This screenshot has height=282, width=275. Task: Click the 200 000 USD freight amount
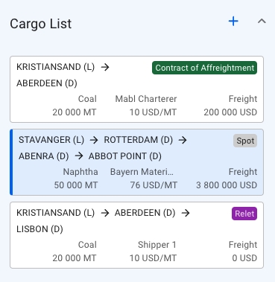(230, 112)
